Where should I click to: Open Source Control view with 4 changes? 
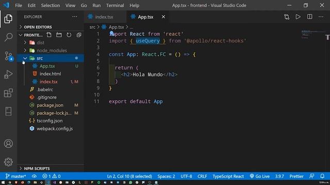coord(9,56)
